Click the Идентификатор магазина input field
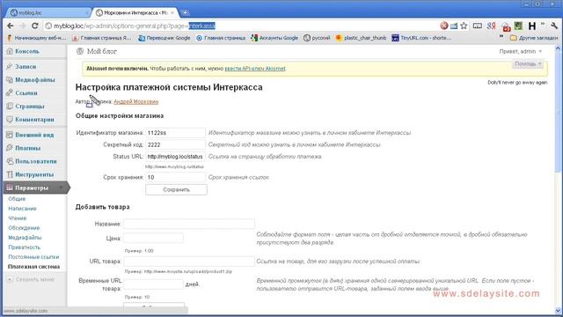The image size is (563, 317). point(176,133)
